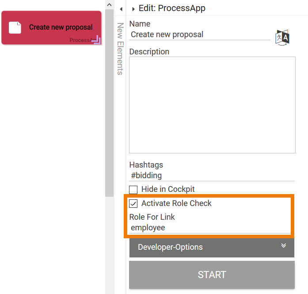This screenshot has width=308, height=294.
Task: Click the ProcessApp corner arrow icon on tile
Action: pyautogui.click(x=96, y=41)
